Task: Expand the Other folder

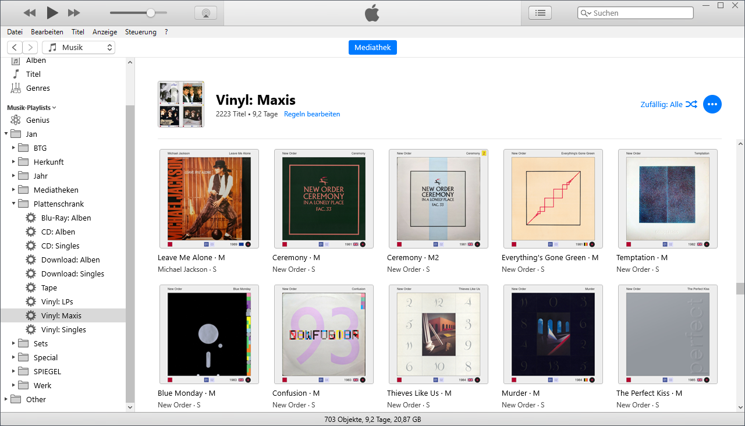Action: point(6,399)
